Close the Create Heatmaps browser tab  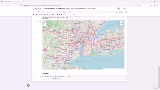[x=21, y=2]
